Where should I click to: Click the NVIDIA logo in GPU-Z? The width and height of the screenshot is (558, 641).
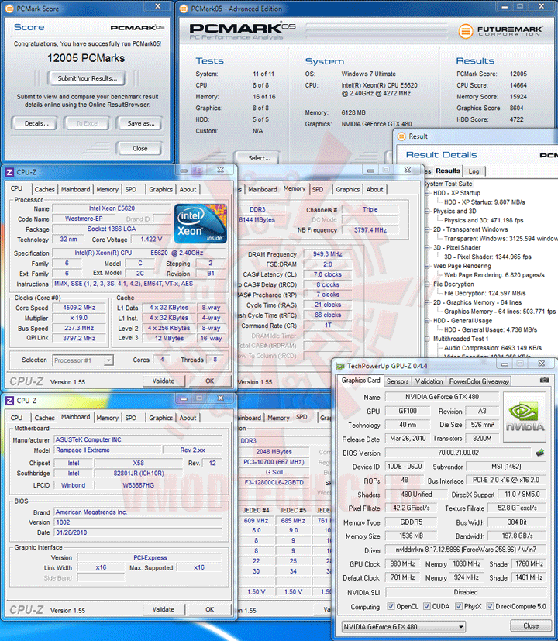click(525, 417)
